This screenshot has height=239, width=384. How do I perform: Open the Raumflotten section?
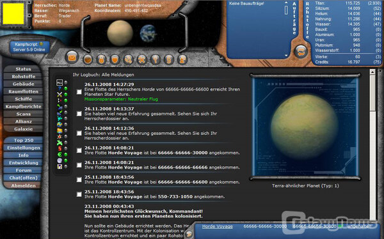[23, 91]
